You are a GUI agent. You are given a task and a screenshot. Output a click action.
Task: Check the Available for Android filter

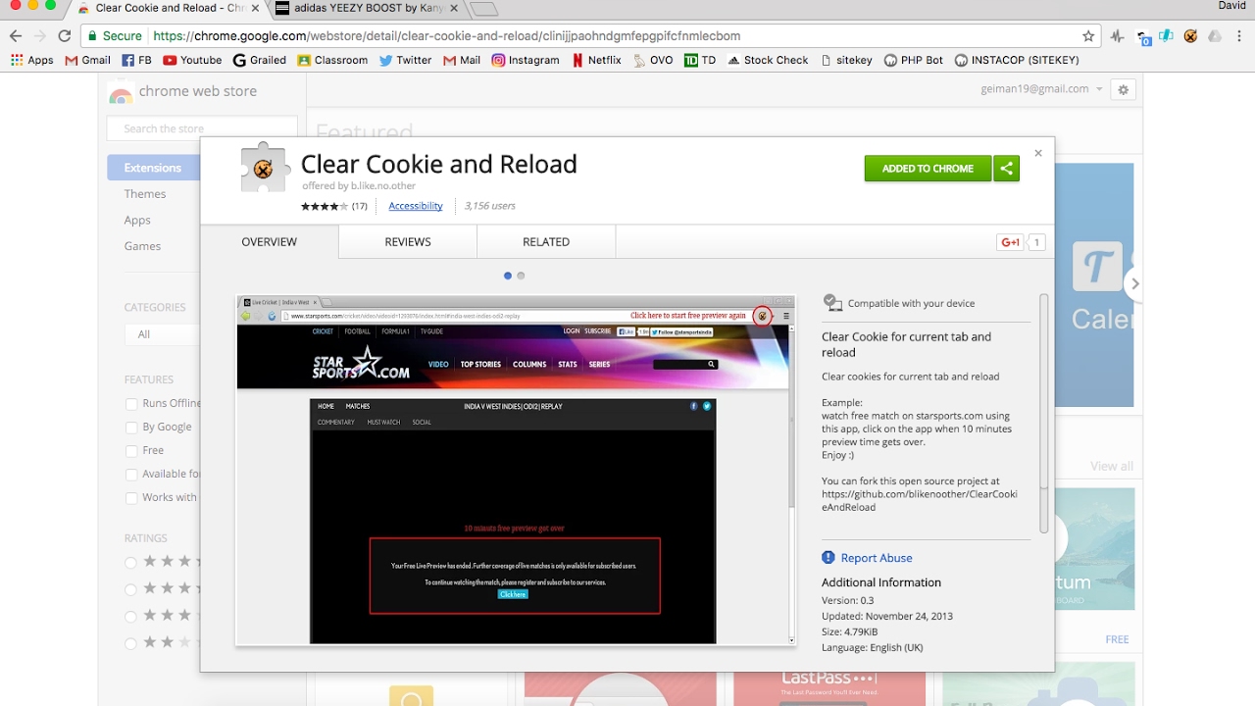point(131,474)
